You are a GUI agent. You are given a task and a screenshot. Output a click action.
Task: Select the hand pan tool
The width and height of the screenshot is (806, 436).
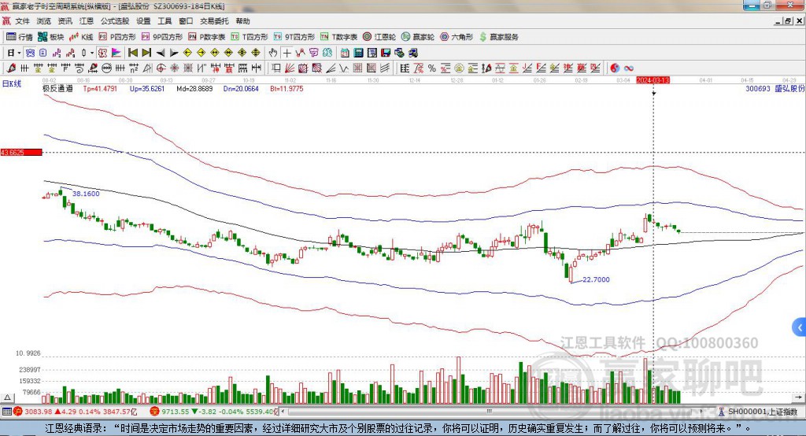(x=273, y=53)
